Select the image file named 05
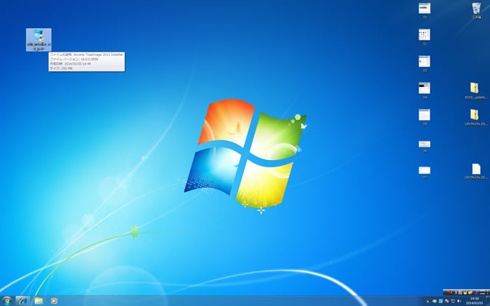The width and height of the screenshot is (490, 306). click(x=424, y=117)
